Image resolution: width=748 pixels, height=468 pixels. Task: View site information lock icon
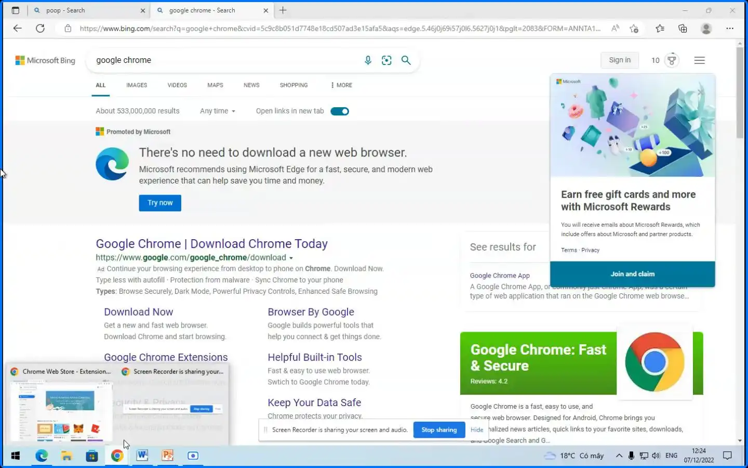[x=68, y=29]
